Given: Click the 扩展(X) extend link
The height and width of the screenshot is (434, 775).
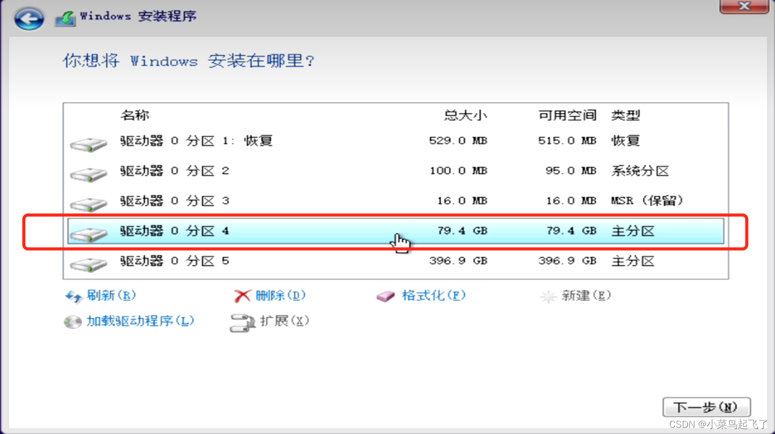Looking at the screenshot, I should [284, 321].
